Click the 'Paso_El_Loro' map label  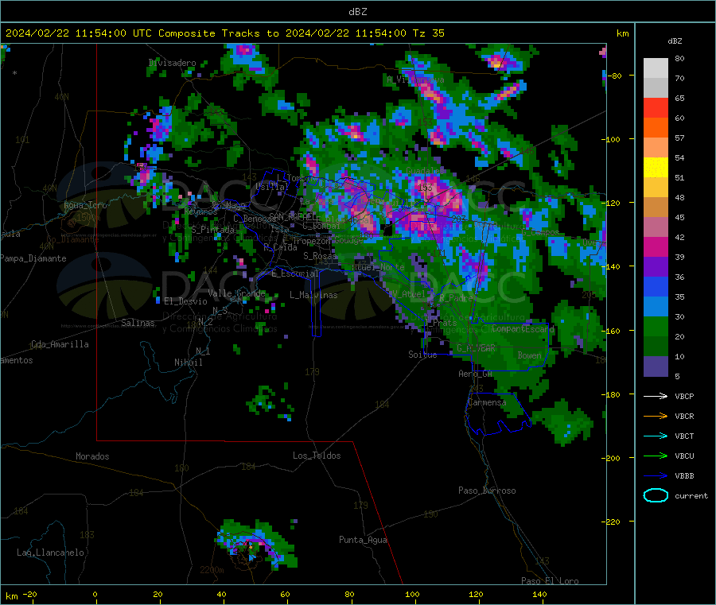pos(550,581)
